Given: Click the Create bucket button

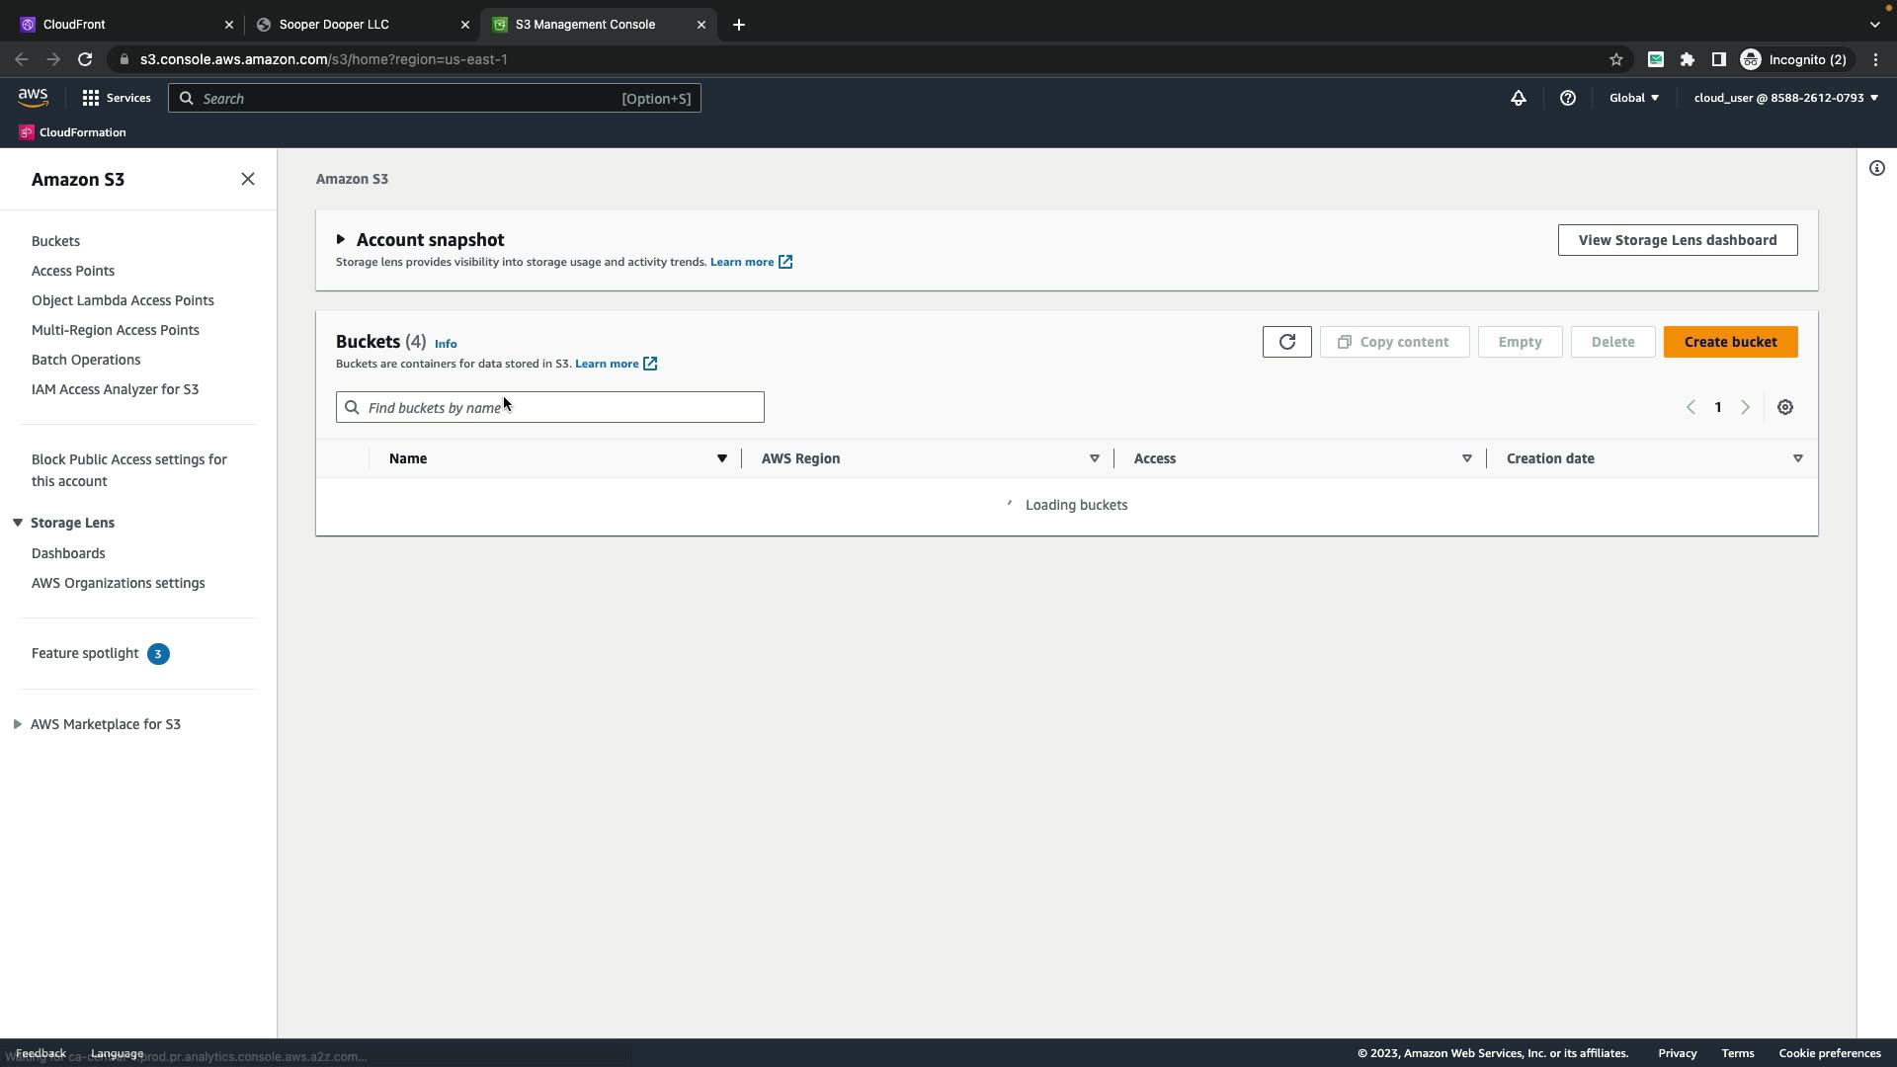Looking at the screenshot, I should pyautogui.click(x=1729, y=342).
